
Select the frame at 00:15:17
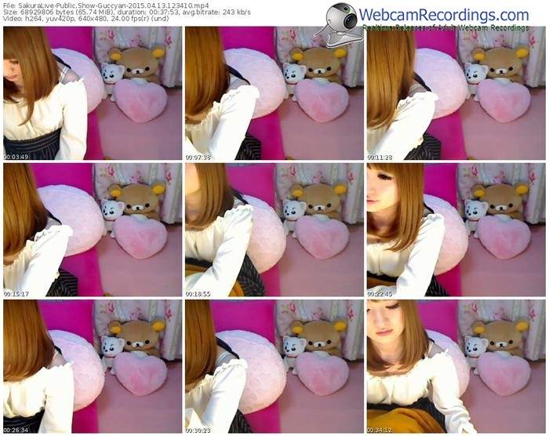[x=92, y=230]
